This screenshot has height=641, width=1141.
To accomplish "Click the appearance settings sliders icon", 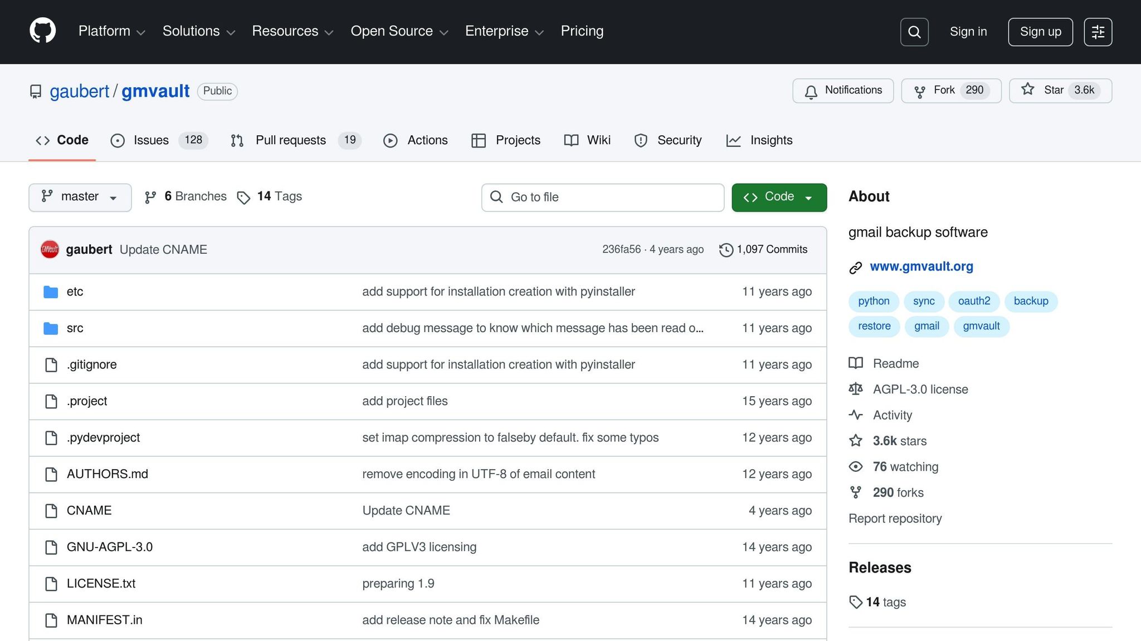I will [x=1098, y=32].
